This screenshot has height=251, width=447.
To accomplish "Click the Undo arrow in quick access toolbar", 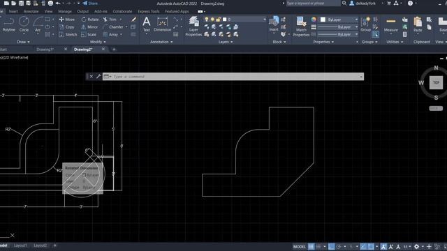I will [x=58, y=3].
